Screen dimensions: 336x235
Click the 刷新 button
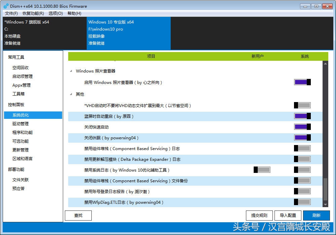(317, 215)
